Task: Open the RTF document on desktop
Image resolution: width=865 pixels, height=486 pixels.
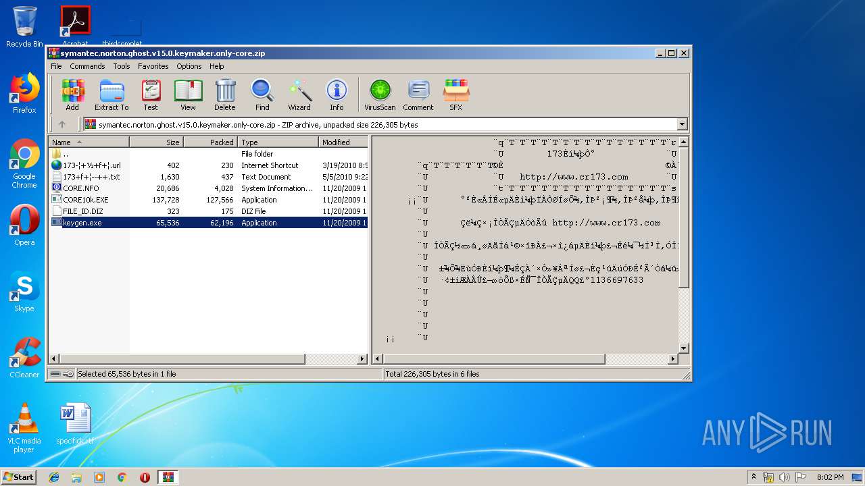Action: pos(75,424)
